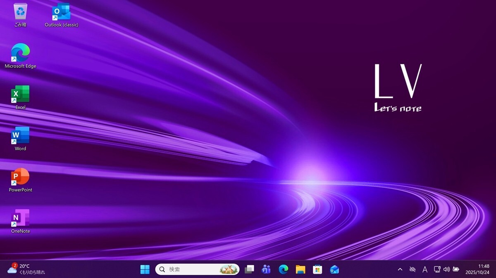This screenshot has width=496, height=278.
Task: Open the Outlook app pinned on taskbar
Action: 334,269
